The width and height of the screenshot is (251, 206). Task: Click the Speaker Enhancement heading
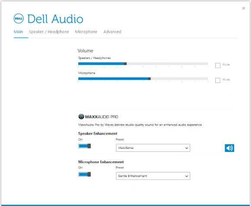(x=98, y=133)
